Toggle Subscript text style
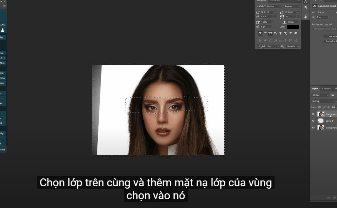Screen dimensions: 337x208 [x=286, y=33]
